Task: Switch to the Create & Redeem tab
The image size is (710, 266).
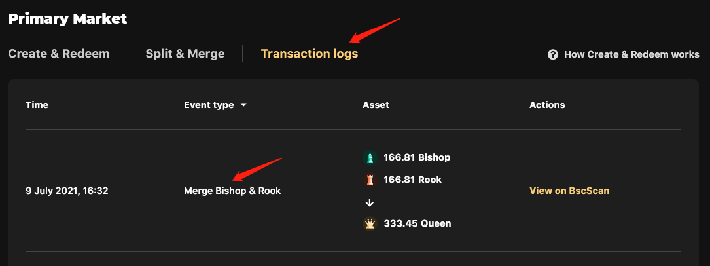Action: point(59,54)
